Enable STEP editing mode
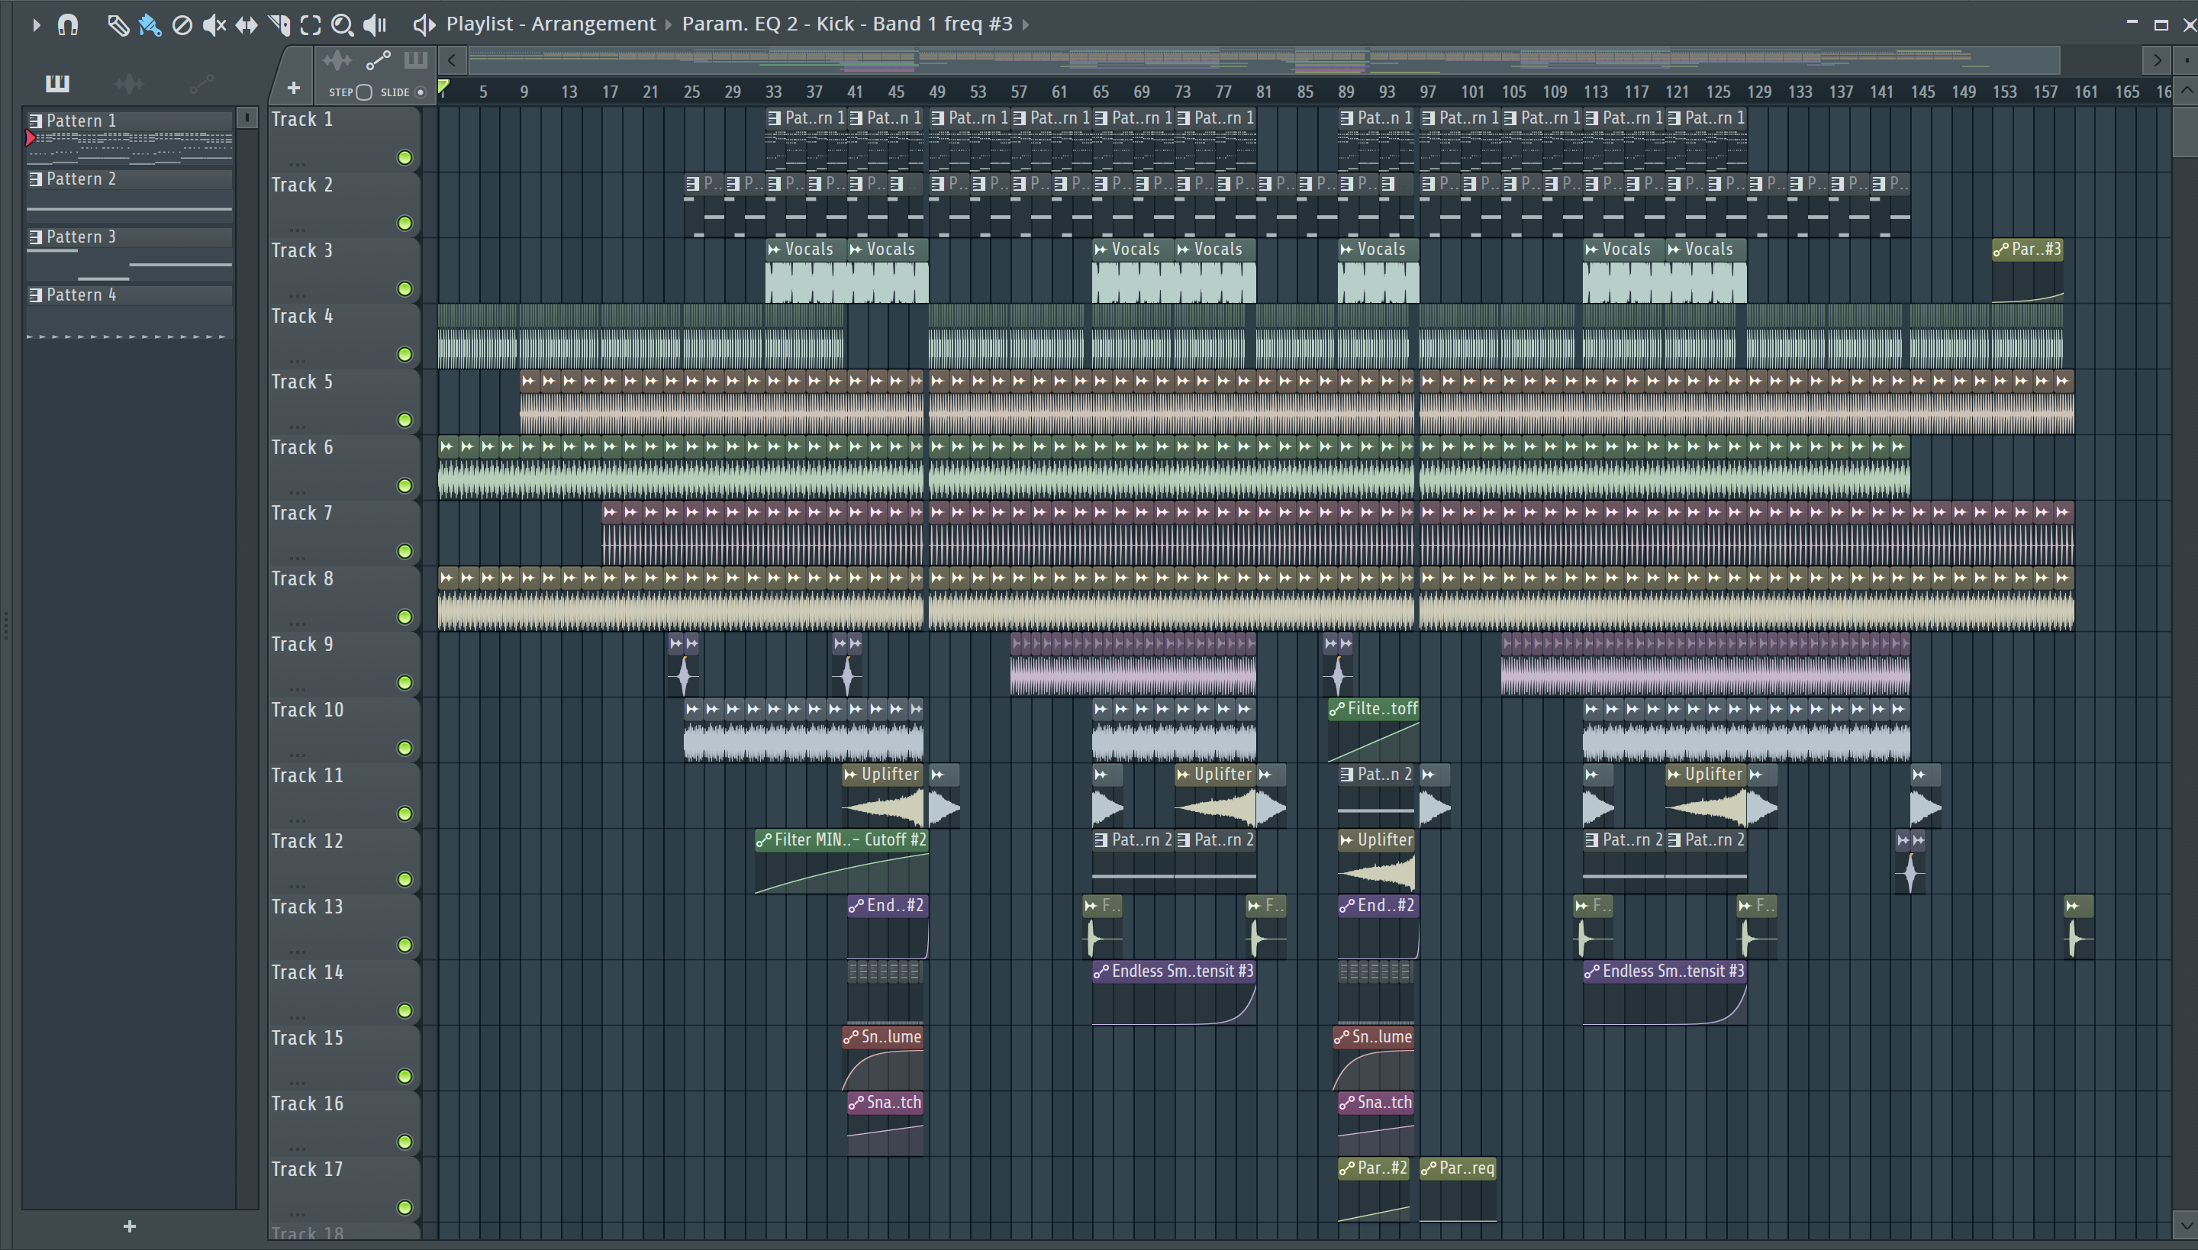 pos(363,93)
